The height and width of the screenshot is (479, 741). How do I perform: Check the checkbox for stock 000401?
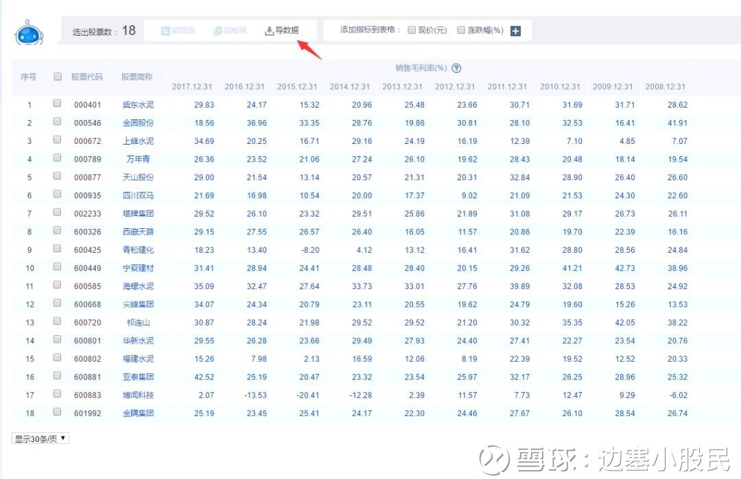57,105
